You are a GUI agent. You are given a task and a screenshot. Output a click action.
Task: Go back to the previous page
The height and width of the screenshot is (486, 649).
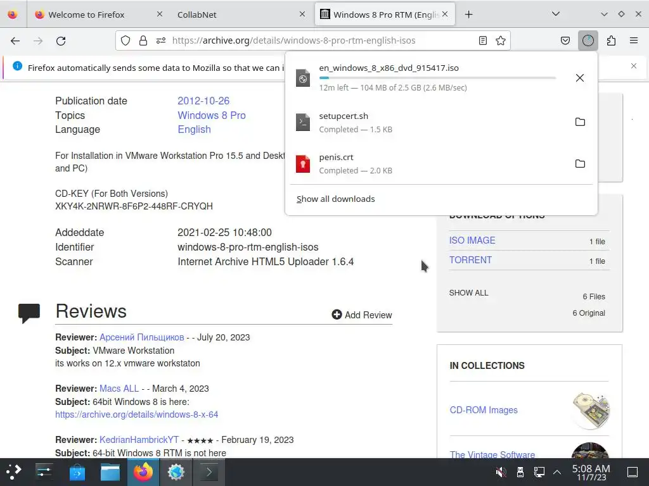click(x=15, y=40)
